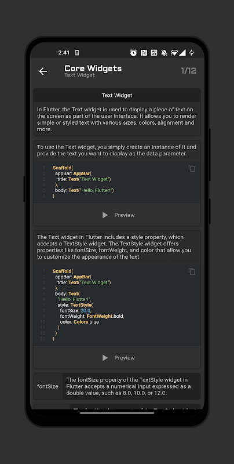Tap the NFC status bar icon

click(x=144, y=53)
